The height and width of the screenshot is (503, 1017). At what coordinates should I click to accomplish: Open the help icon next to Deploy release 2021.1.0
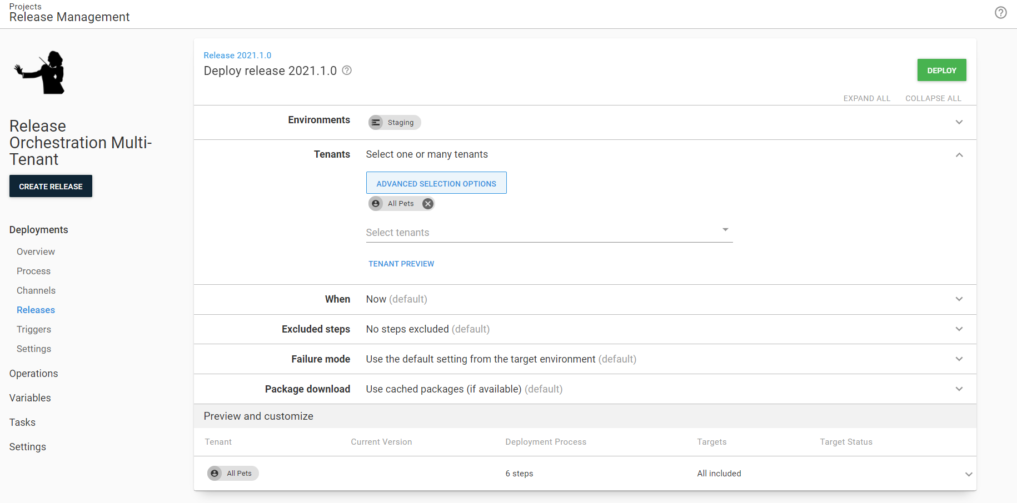coord(346,71)
